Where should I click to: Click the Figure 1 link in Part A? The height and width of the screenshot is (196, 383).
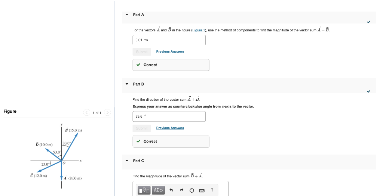197,30
